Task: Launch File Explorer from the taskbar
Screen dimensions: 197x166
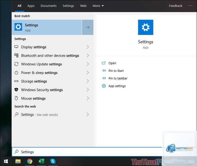Action: point(18,161)
